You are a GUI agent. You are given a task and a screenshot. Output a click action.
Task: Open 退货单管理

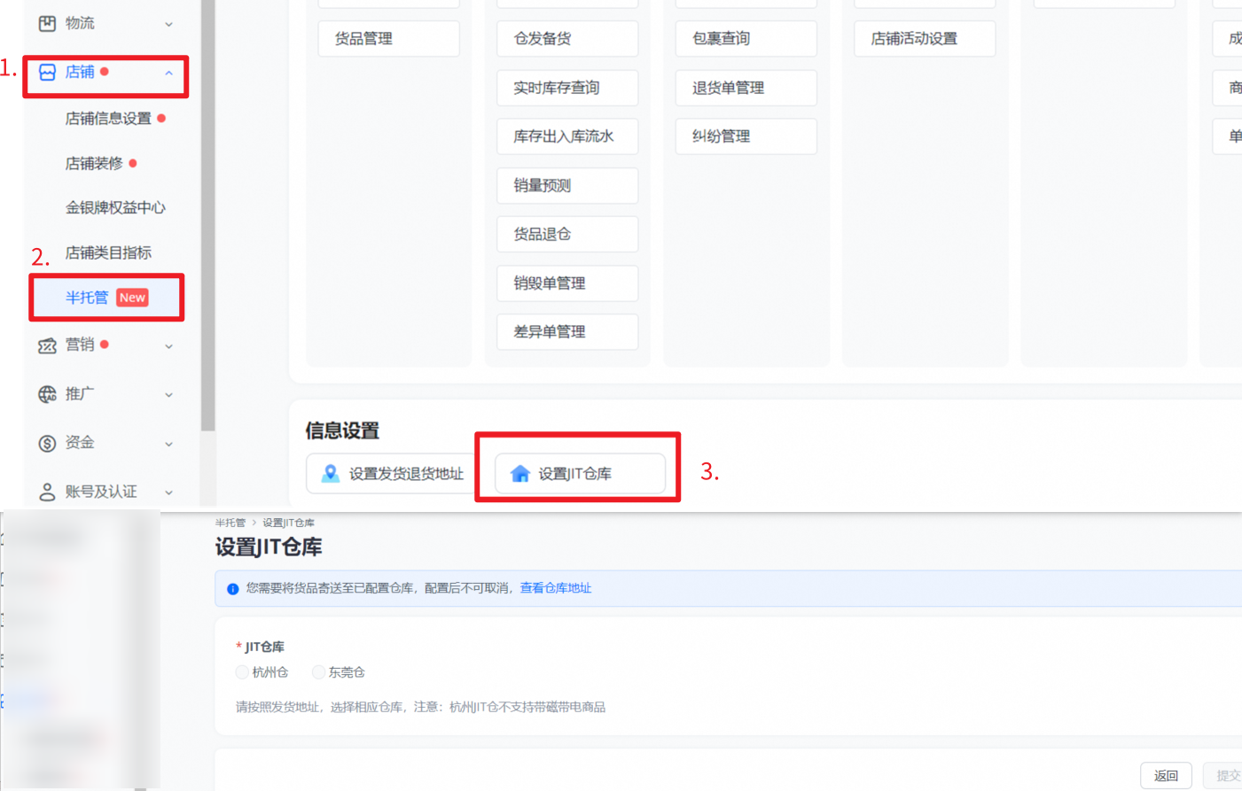tap(746, 88)
